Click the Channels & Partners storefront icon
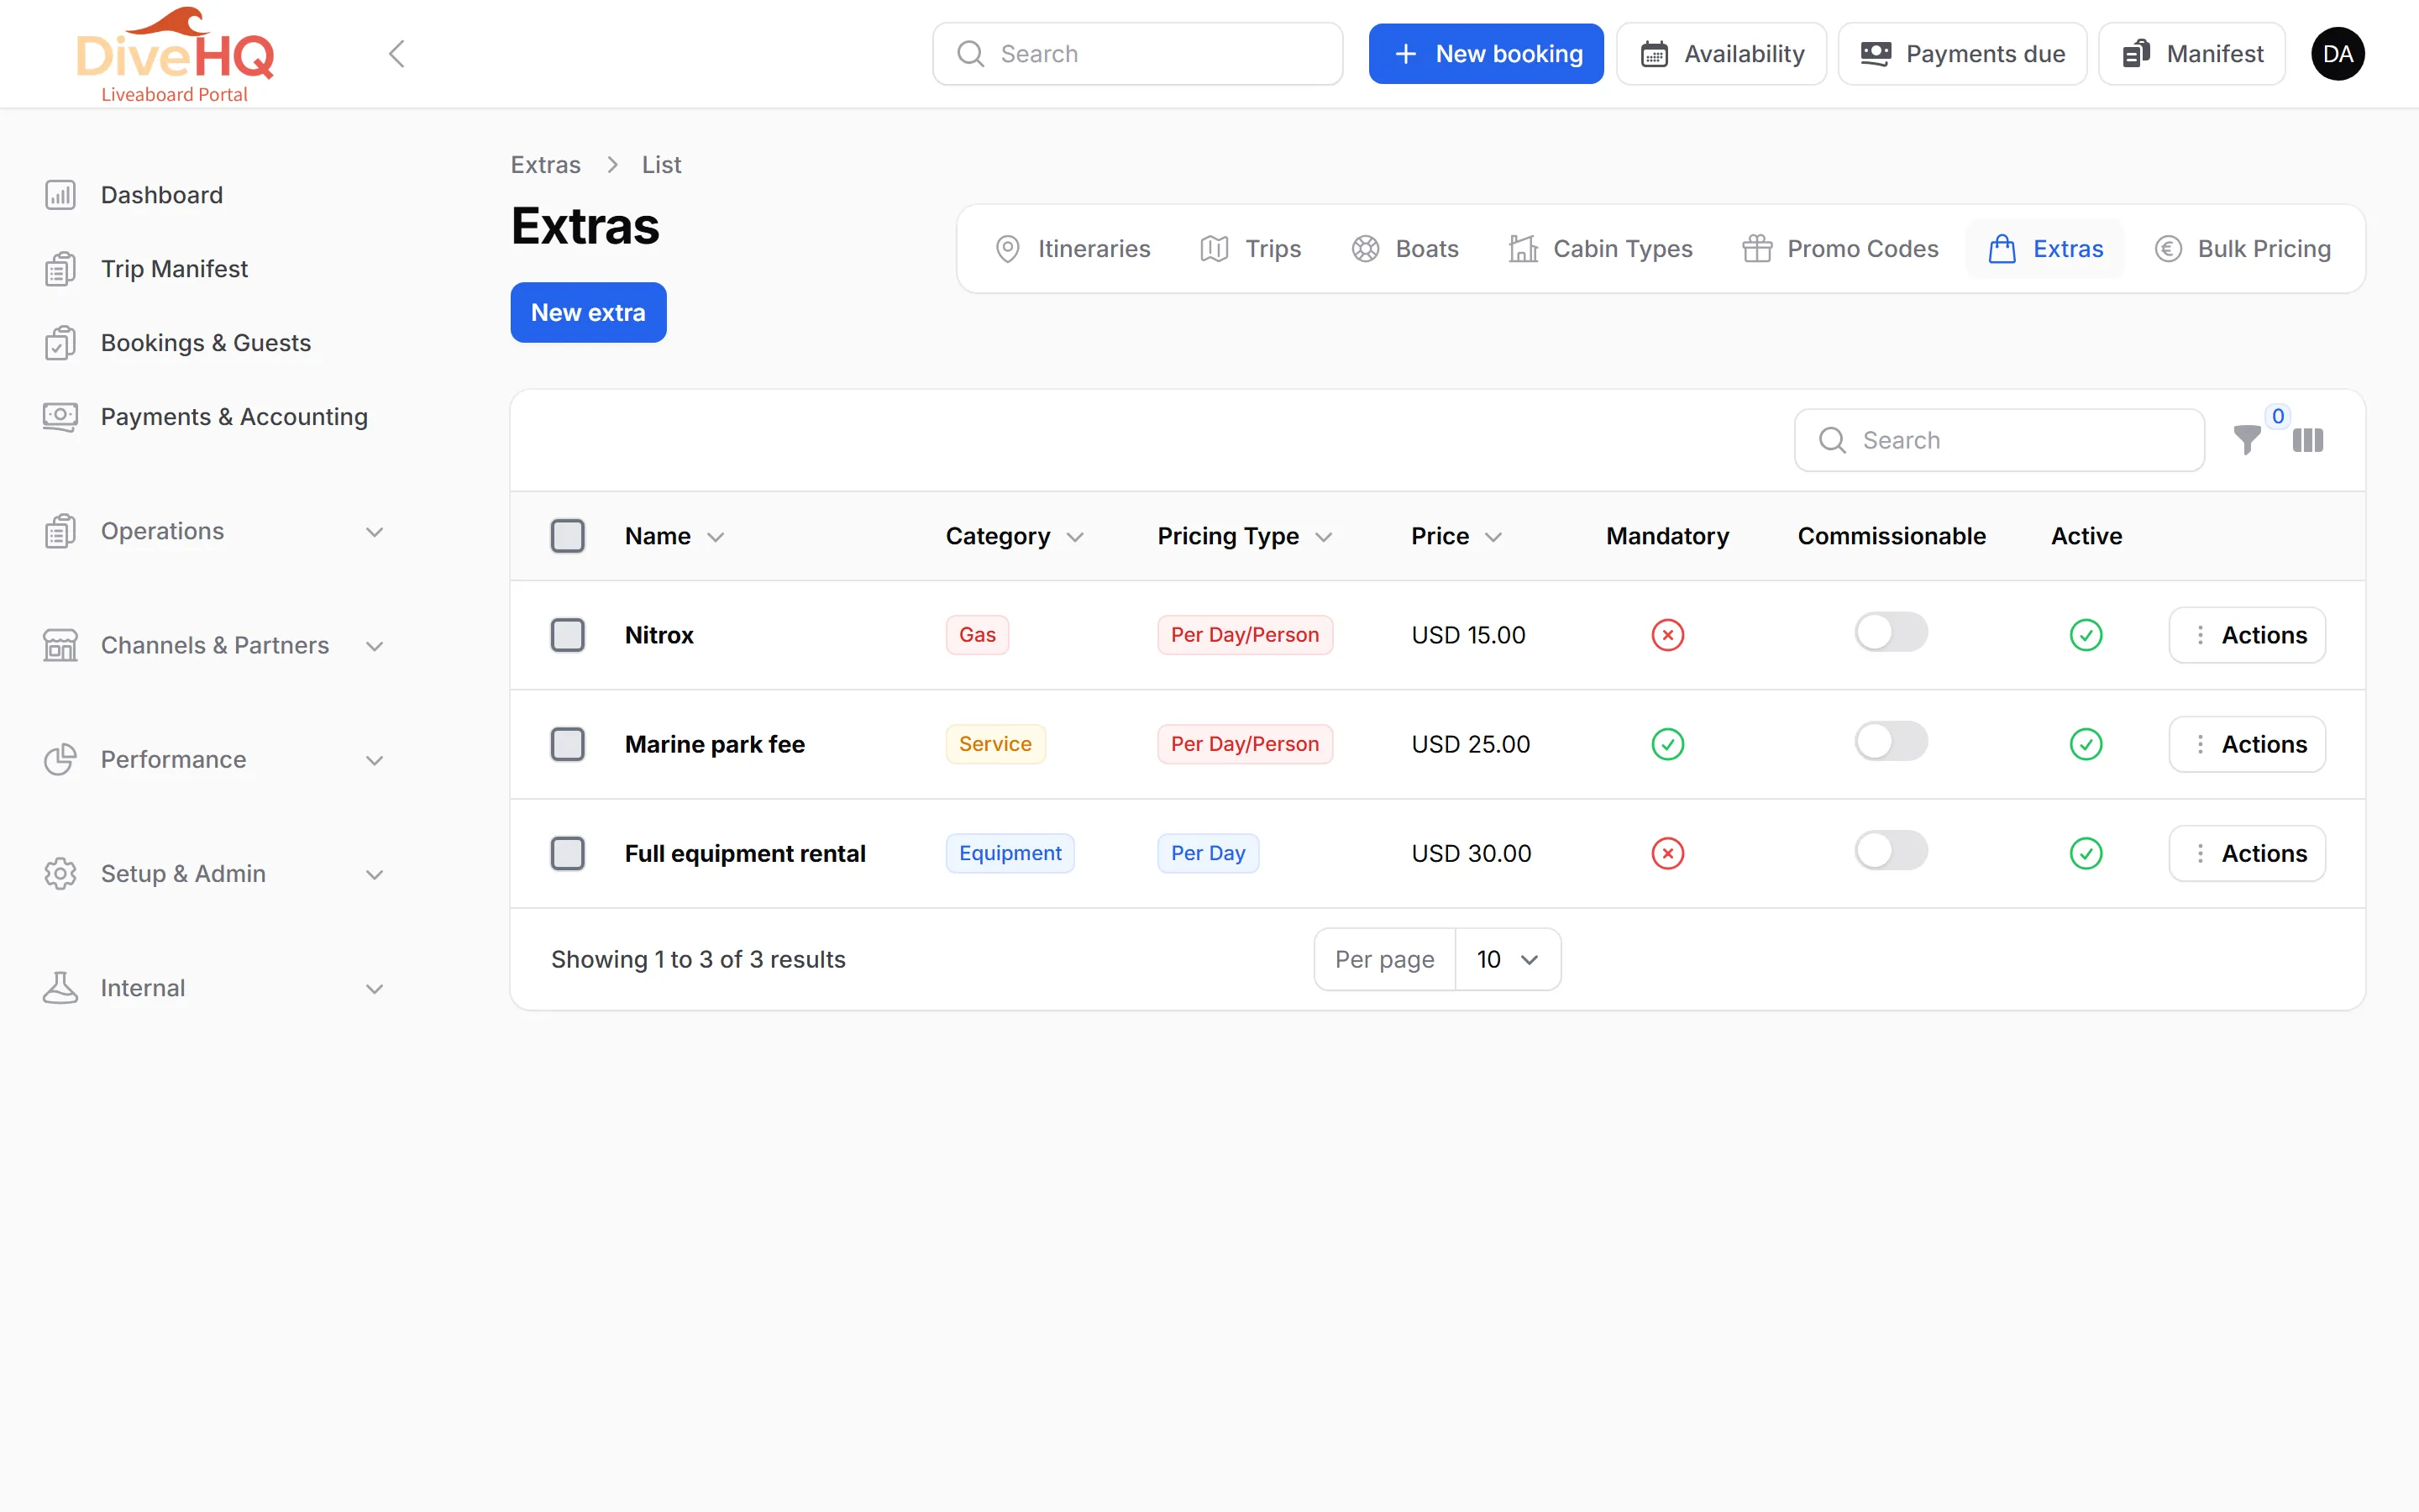2419x1512 pixels. [60, 645]
